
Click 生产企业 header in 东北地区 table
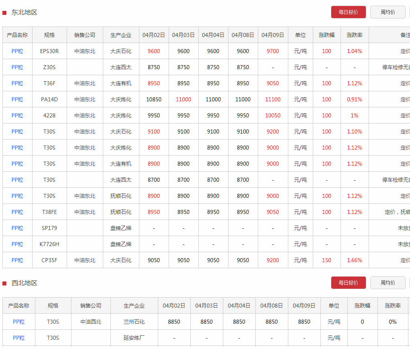coord(121,35)
